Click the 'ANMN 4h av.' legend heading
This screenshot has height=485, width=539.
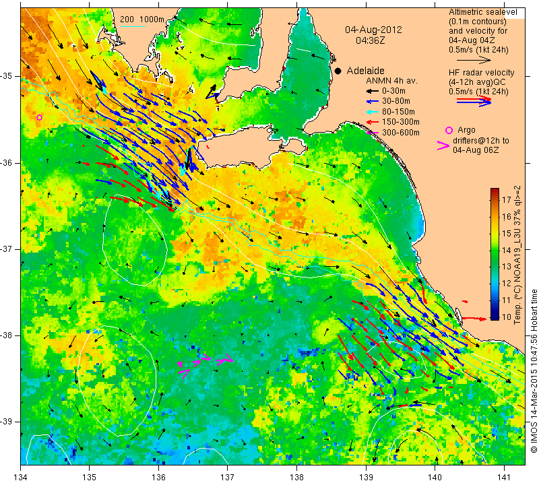point(391,81)
